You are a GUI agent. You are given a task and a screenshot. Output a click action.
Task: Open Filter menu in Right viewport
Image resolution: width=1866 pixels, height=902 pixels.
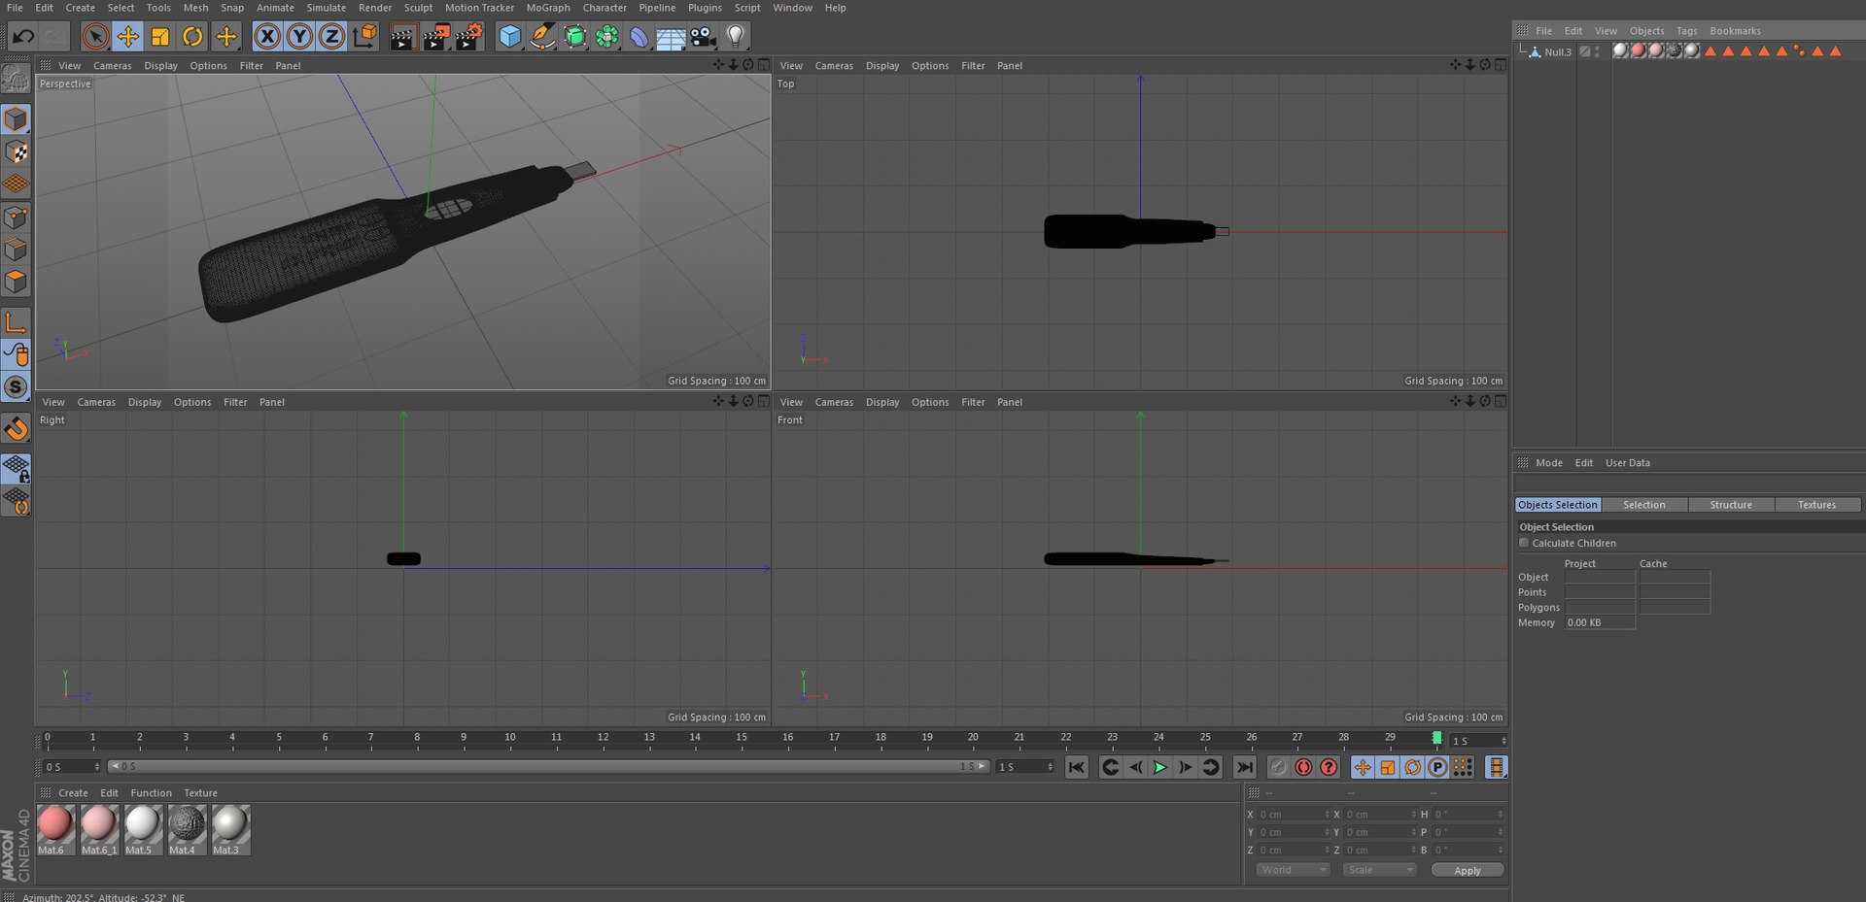click(x=235, y=402)
